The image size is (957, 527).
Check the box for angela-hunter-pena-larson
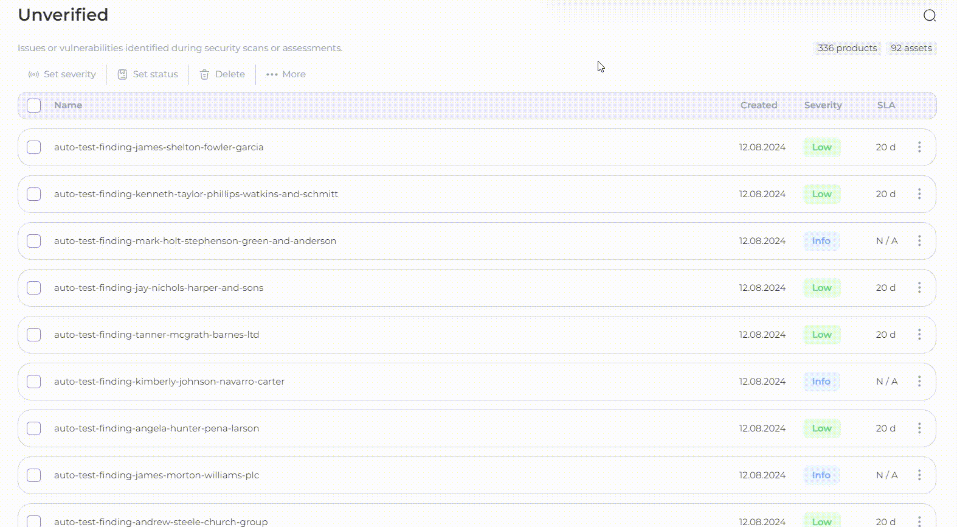point(34,428)
